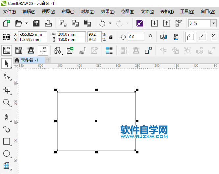
Task: Import a file with down-arrow icon
Action: 155,23
